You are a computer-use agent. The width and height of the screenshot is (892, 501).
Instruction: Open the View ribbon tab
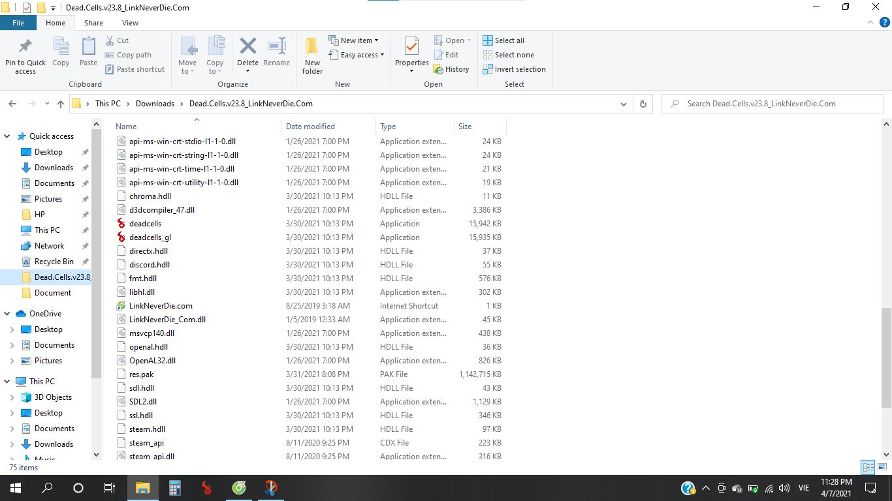pyautogui.click(x=130, y=23)
